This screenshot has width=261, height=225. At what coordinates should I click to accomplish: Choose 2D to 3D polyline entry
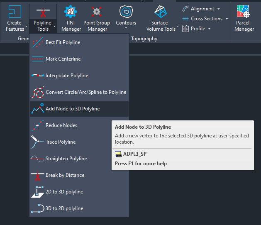pos(79,192)
